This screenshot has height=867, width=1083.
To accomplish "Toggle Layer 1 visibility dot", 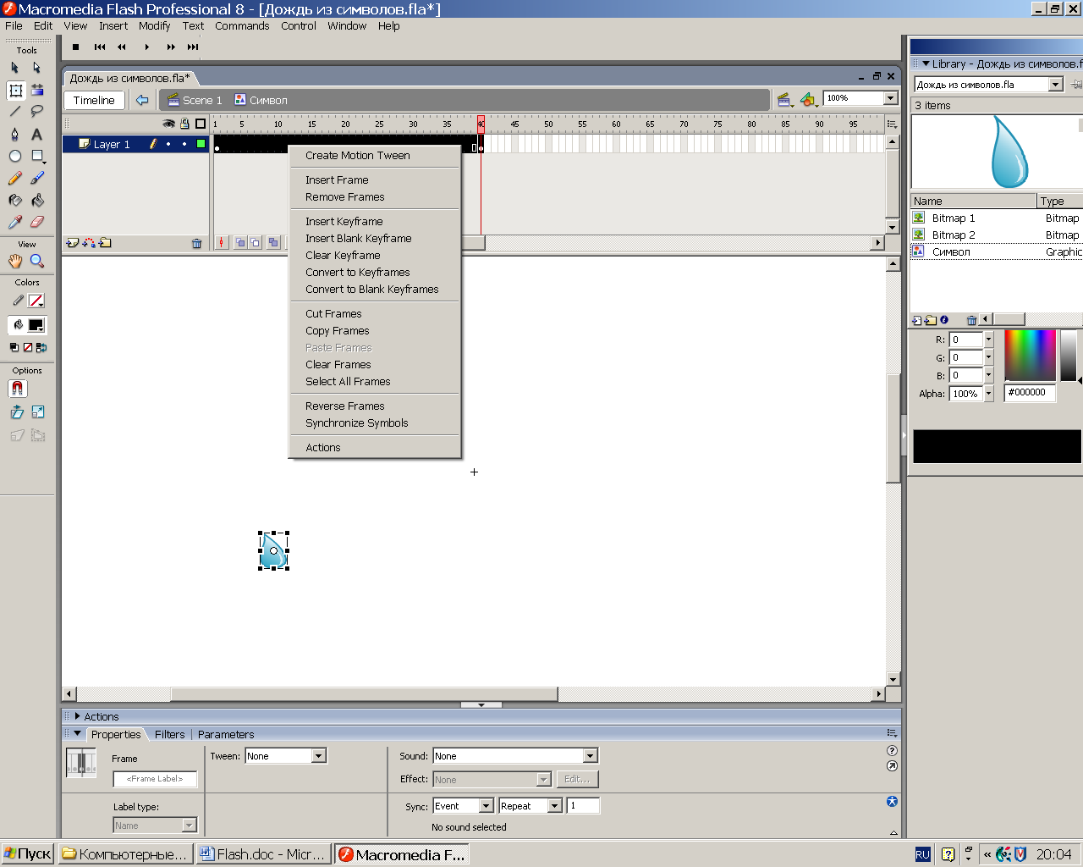I will coord(168,144).
